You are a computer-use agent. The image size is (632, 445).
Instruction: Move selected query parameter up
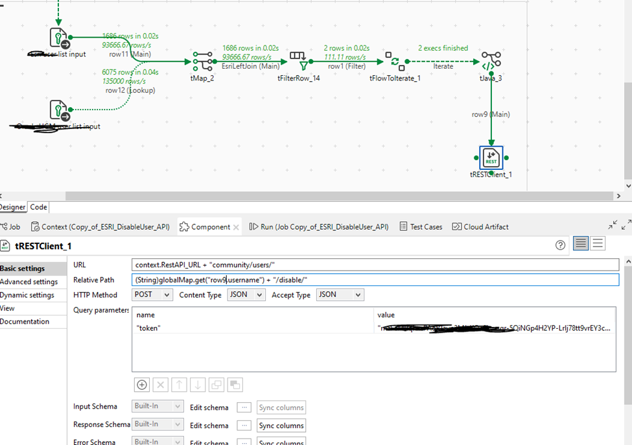pyautogui.click(x=179, y=385)
